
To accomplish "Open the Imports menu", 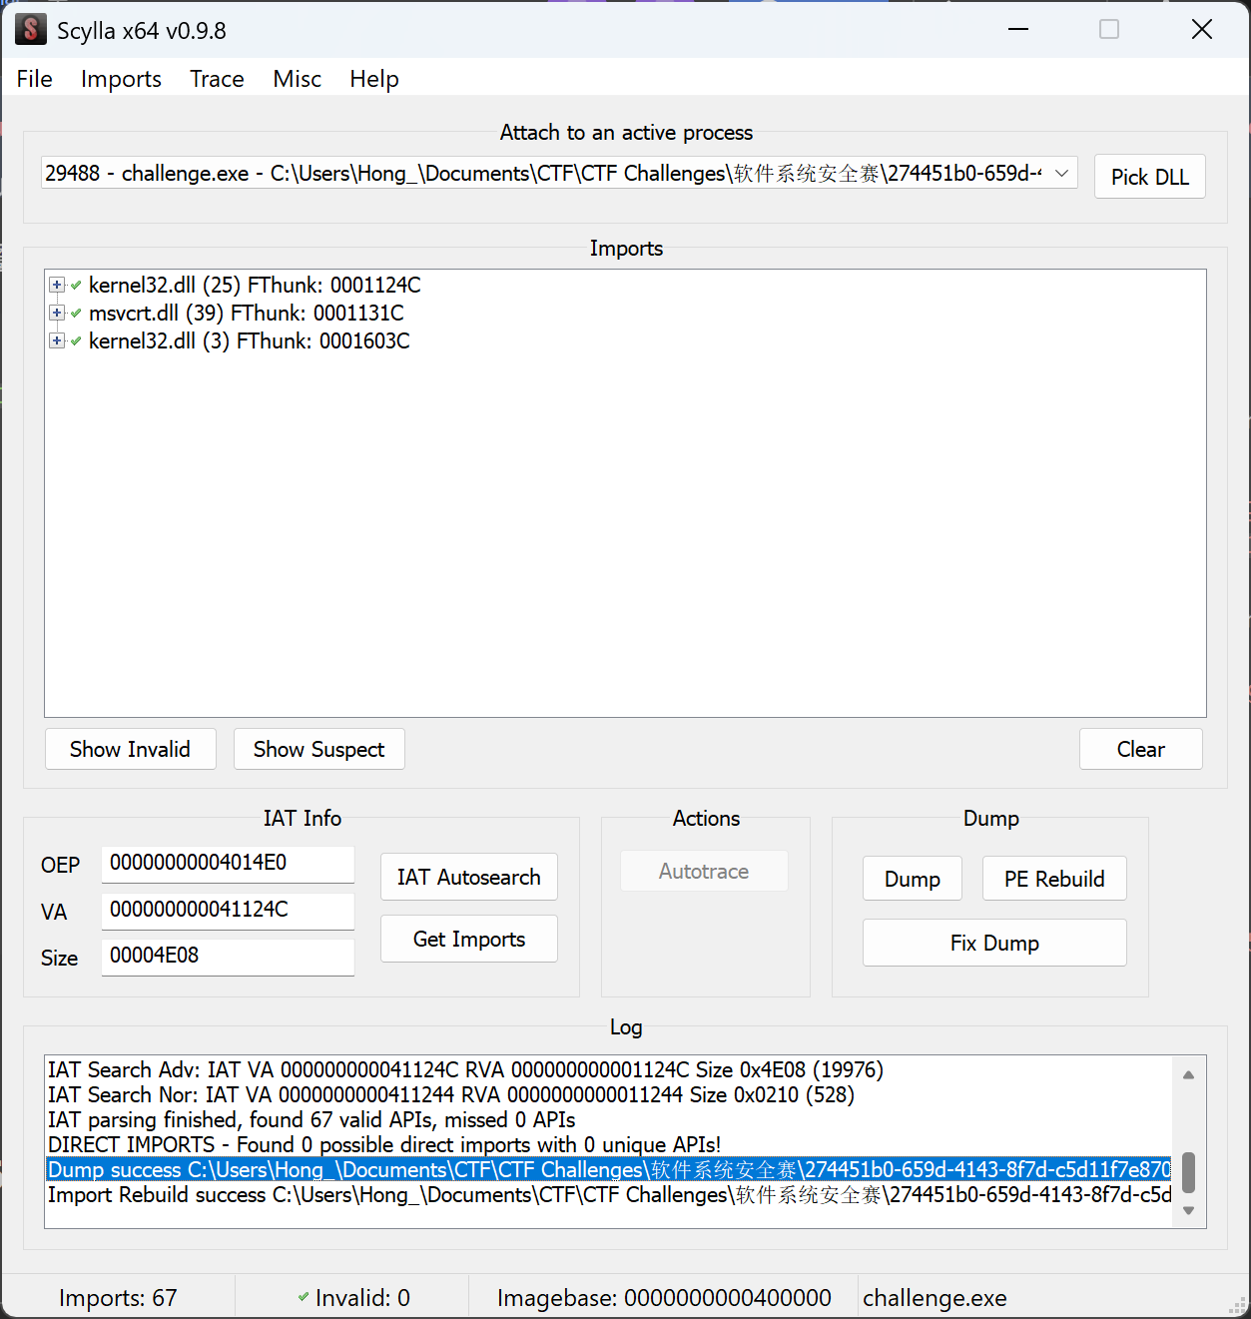I will click(121, 79).
